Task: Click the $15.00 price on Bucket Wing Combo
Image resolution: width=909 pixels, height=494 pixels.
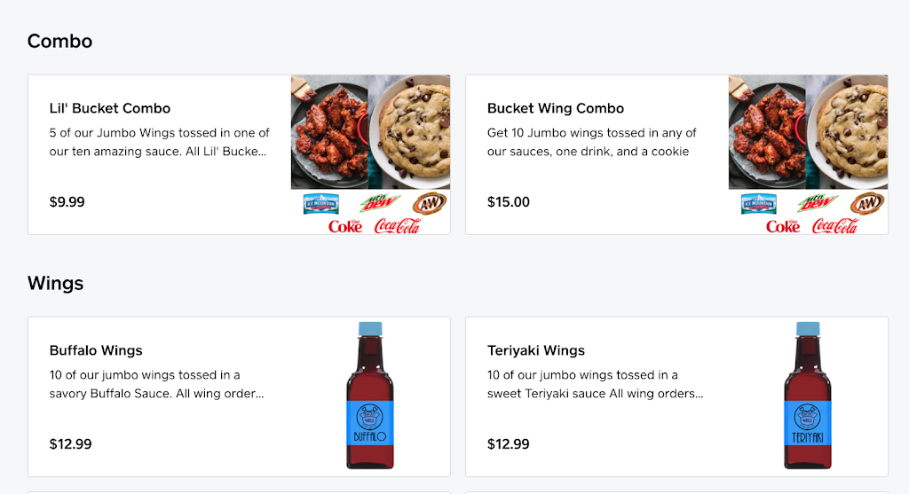Action: (x=509, y=202)
